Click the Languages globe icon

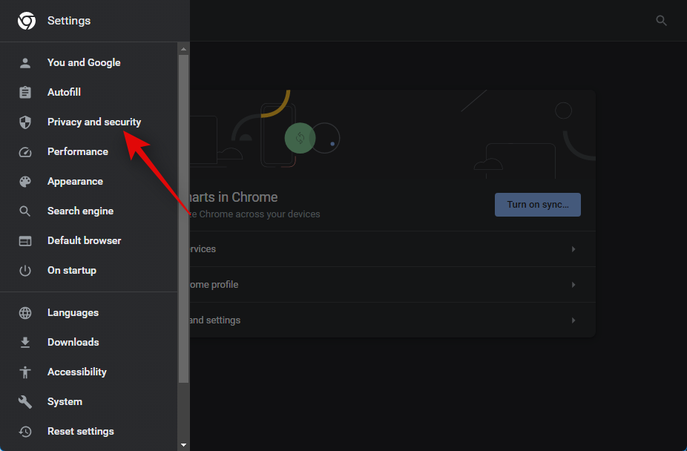(x=25, y=313)
